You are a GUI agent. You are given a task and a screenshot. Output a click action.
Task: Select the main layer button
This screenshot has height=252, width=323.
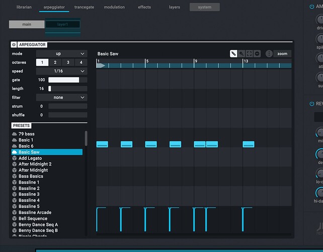click(27, 24)
